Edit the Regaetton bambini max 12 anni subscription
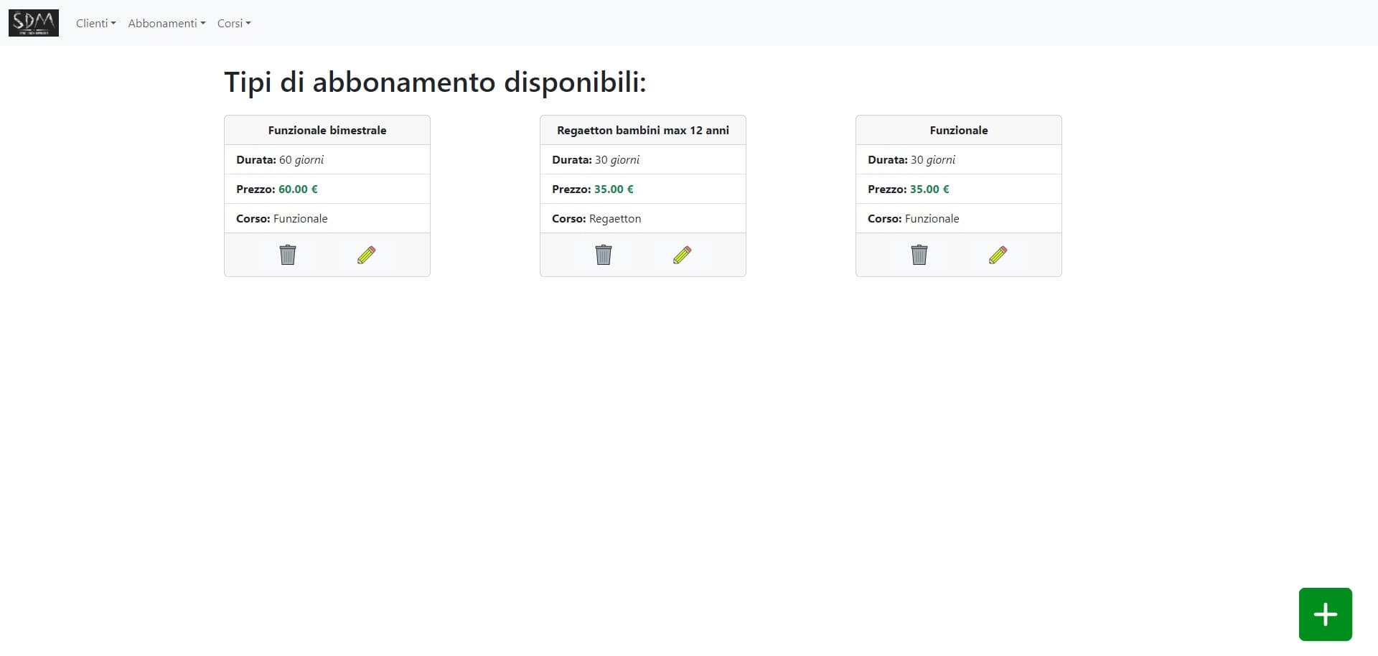Viewport: 1378px width, 656px height. [683, 255]
